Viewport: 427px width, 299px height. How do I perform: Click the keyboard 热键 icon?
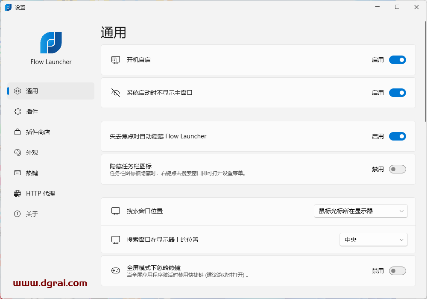[x=18, y=173]
